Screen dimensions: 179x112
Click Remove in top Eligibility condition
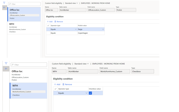[59, 21]
